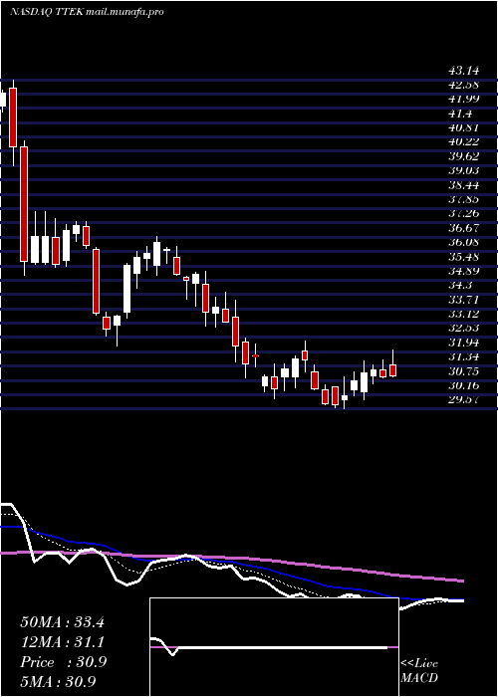Click the Price : 30.9 readout
The image size is (498, 697).
63,662
